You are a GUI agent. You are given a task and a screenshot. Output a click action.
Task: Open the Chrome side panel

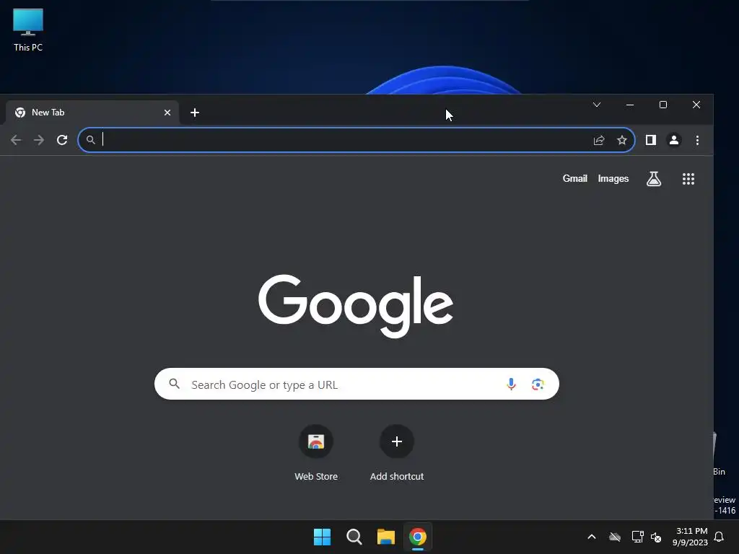tap(651, 140)
